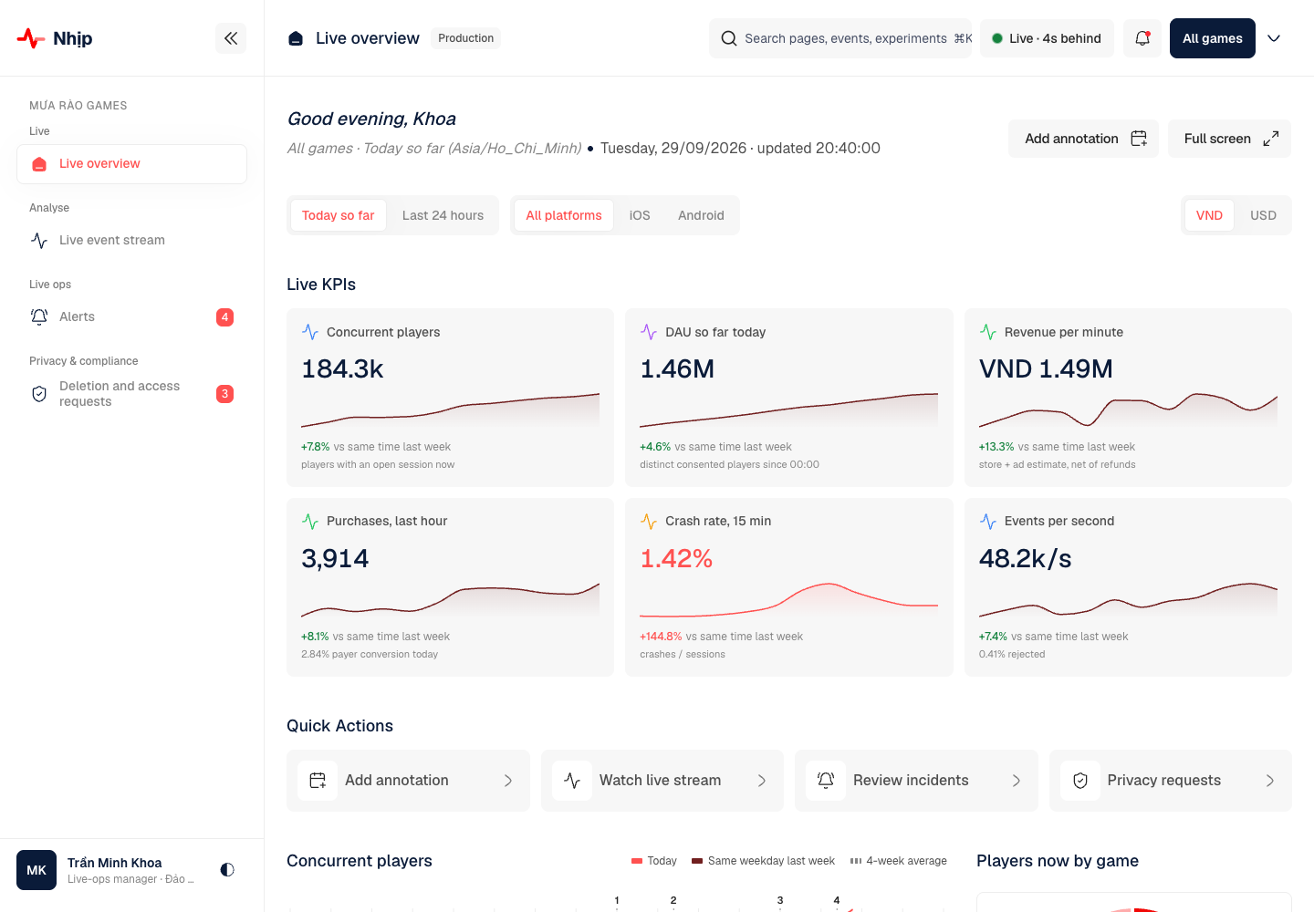Screen dimensions: 1314x912
Task: Open Watch live stream chevron
Action: tap(762, 781)
